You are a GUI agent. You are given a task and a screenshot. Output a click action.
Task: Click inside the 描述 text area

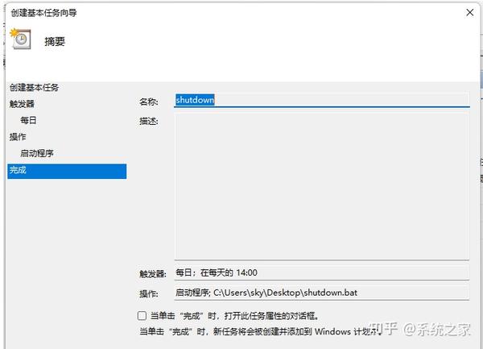click(x=321, y=186)
